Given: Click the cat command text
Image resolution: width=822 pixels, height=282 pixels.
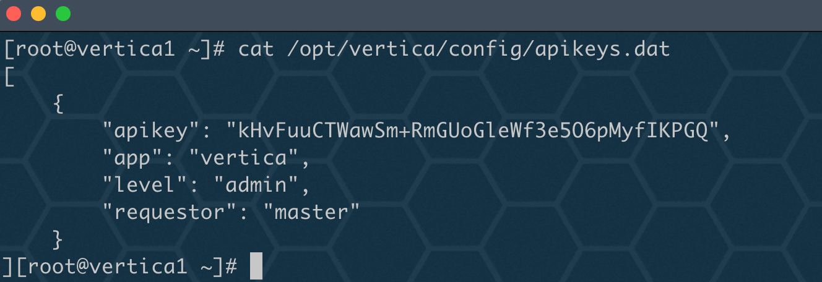Looking at the screenshot, I should click(256, 49).
